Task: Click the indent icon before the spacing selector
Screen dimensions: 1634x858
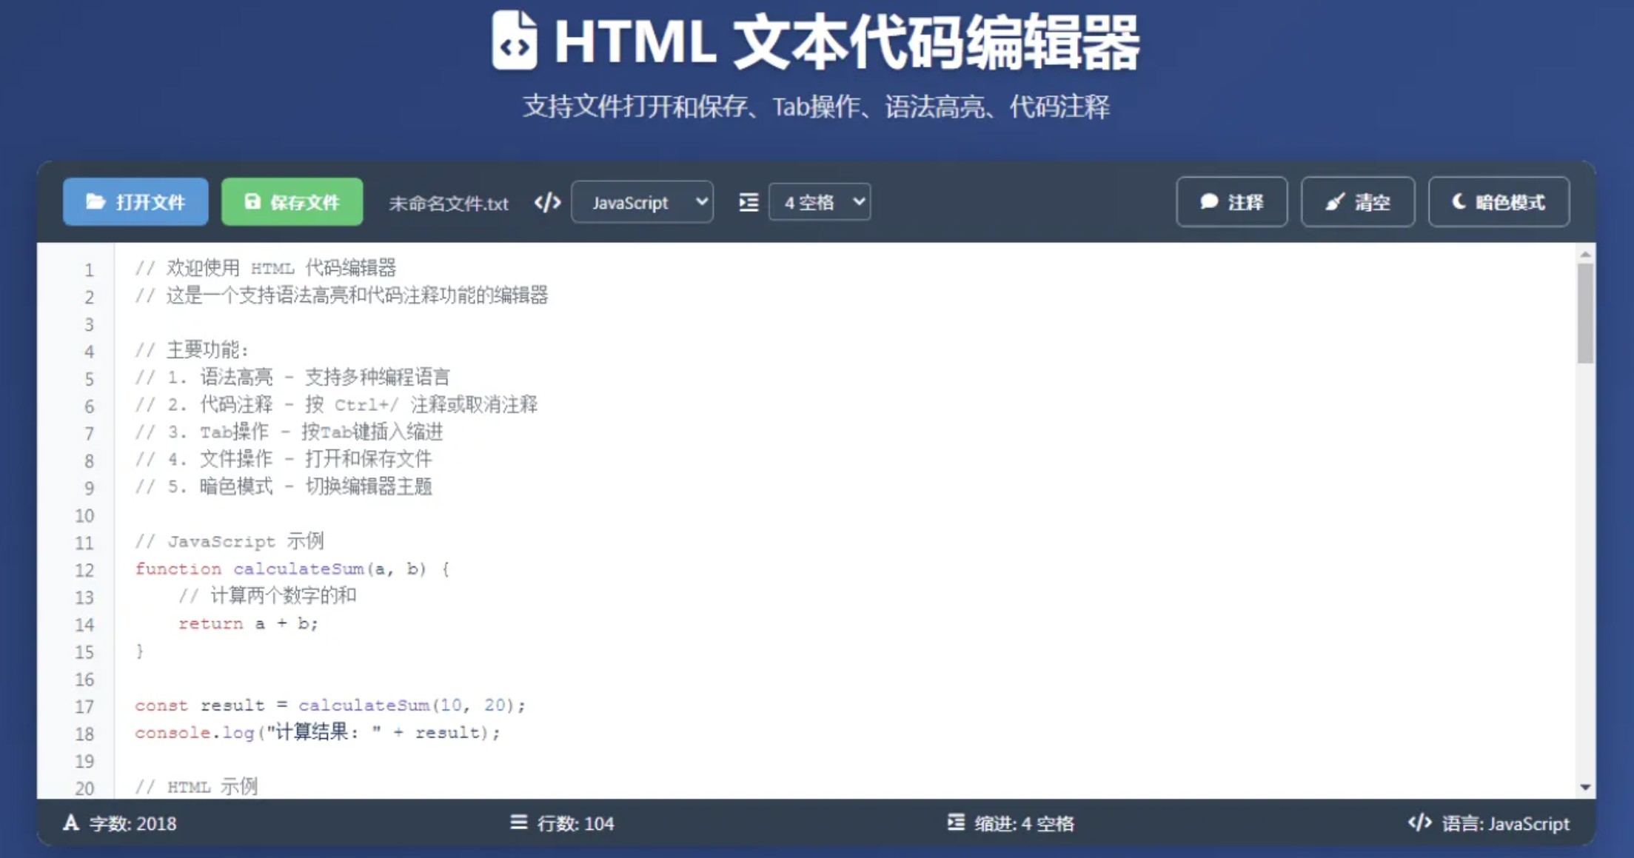Action: 748,201
